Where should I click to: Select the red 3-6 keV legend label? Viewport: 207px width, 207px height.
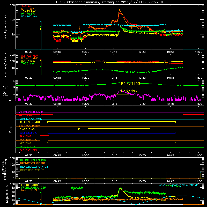coord(27,6)
